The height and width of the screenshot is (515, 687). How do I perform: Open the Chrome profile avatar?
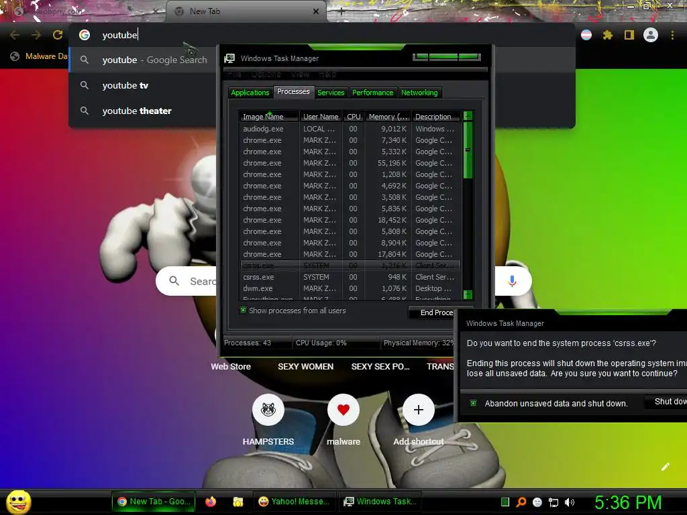[x=651, y=35]
